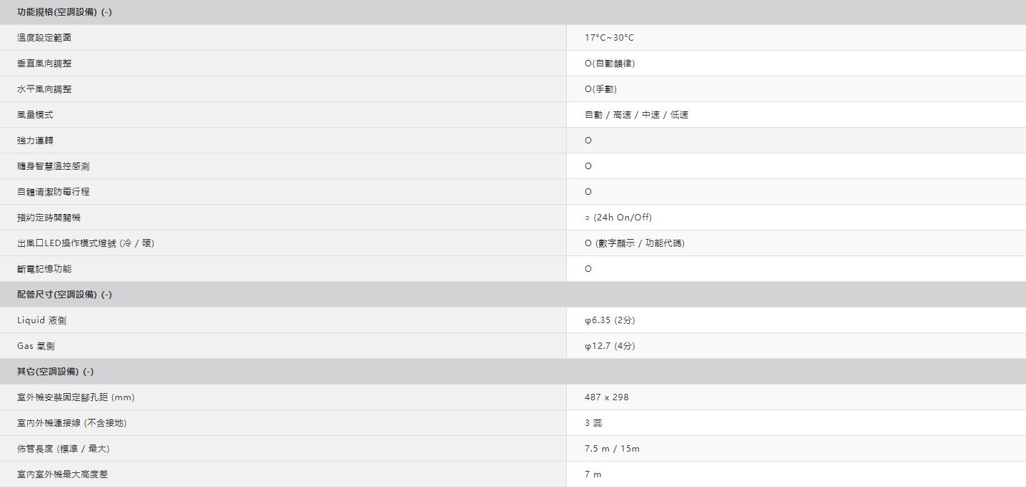This screenshot has height=488, width=1026.
Task: Select the fan speed text 自動 / 高速 / 中速 / 低速
Action: pos(636,115)
